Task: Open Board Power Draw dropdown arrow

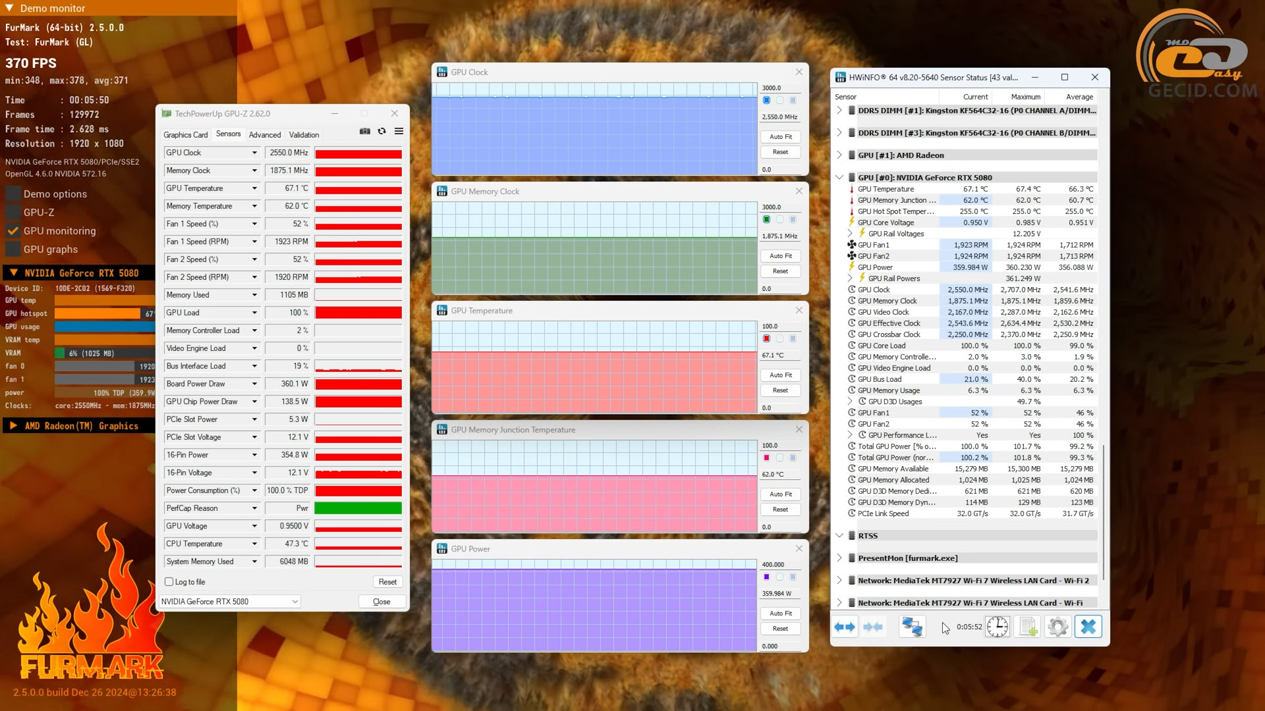Action: point(254,384)
